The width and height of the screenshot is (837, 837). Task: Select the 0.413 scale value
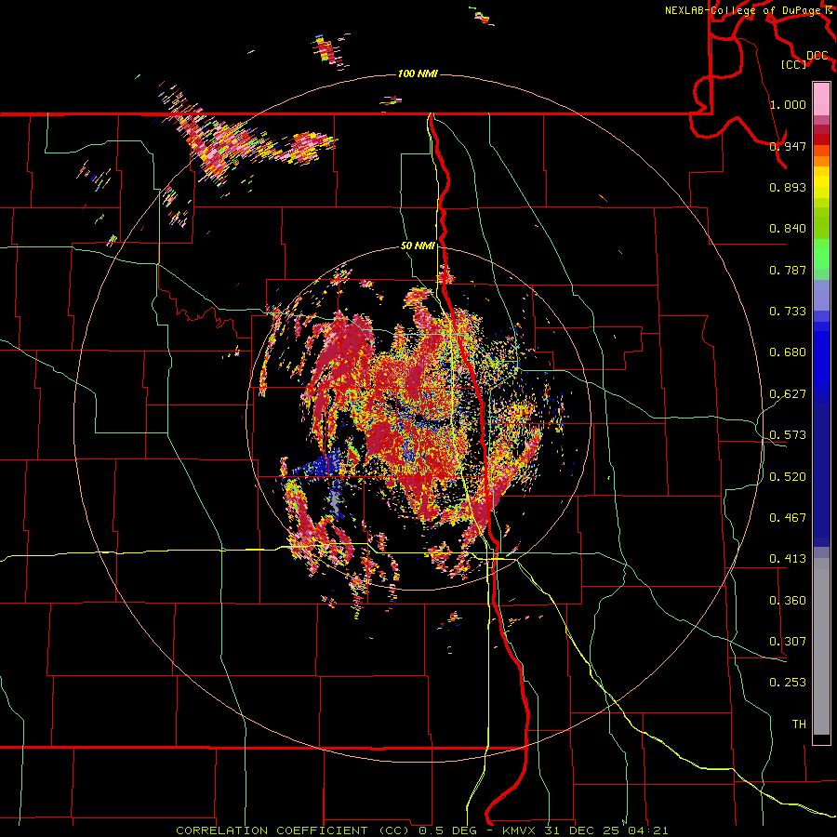click(788, 559)
